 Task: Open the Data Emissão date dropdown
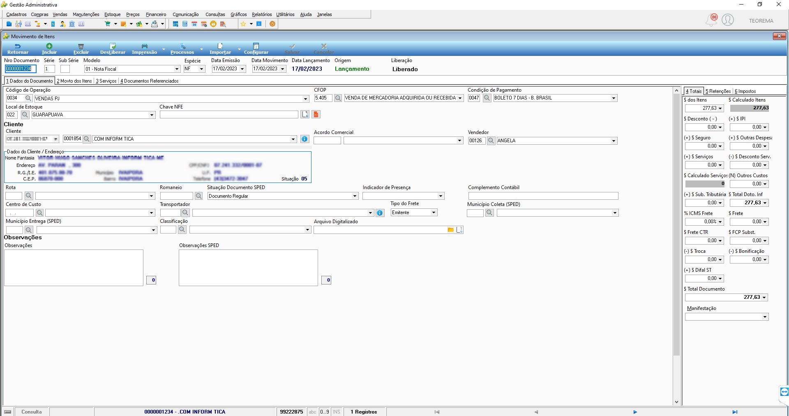pos(242,69)
